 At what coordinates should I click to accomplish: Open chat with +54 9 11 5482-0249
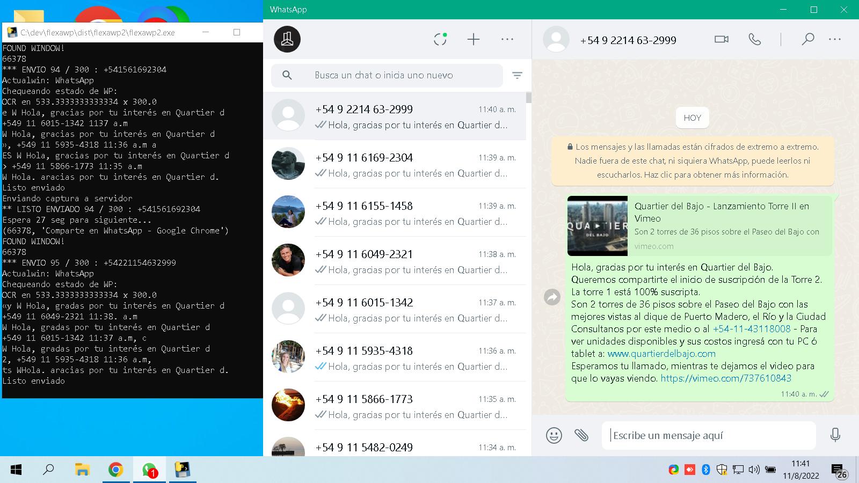(395, 444)
